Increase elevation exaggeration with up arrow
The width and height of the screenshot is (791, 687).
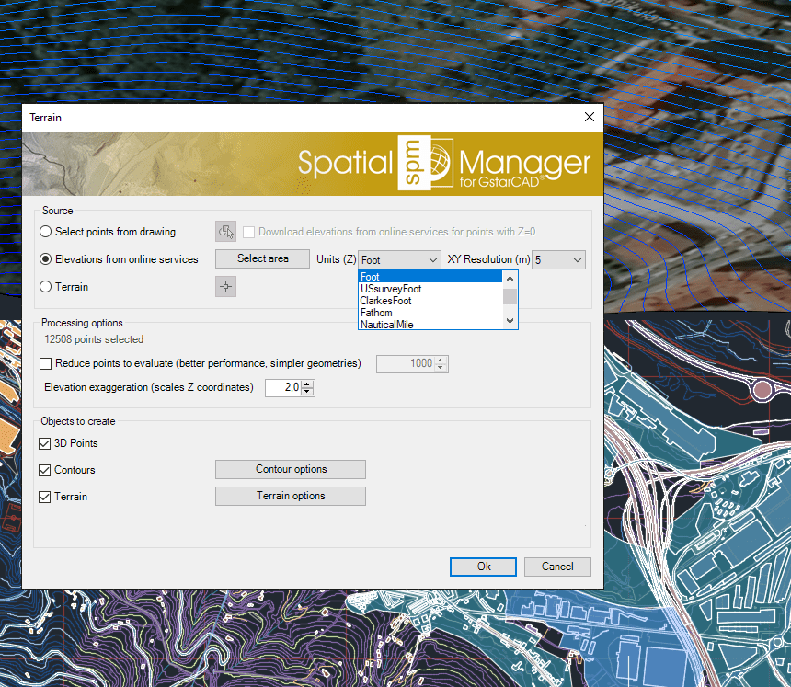click(x=307, y=384)
